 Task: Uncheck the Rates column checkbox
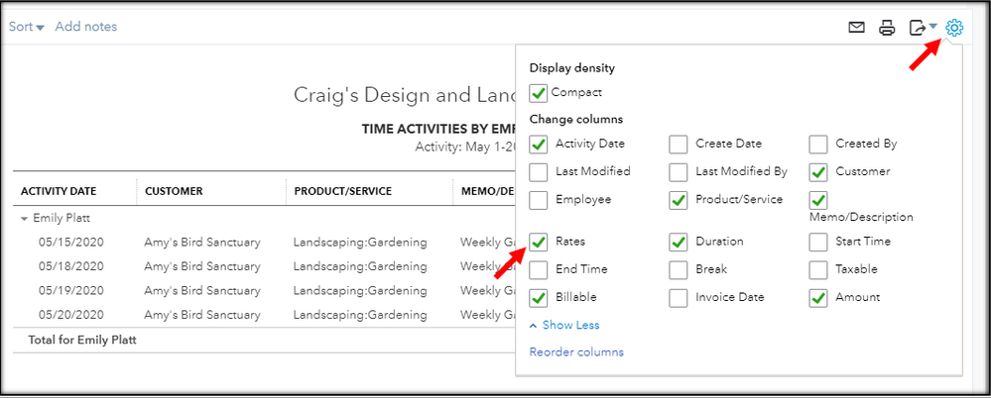539,242
